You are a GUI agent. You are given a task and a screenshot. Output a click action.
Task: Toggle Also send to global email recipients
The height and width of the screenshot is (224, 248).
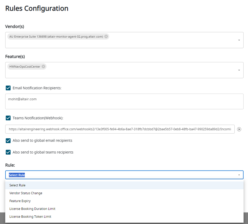pos(8,141)
